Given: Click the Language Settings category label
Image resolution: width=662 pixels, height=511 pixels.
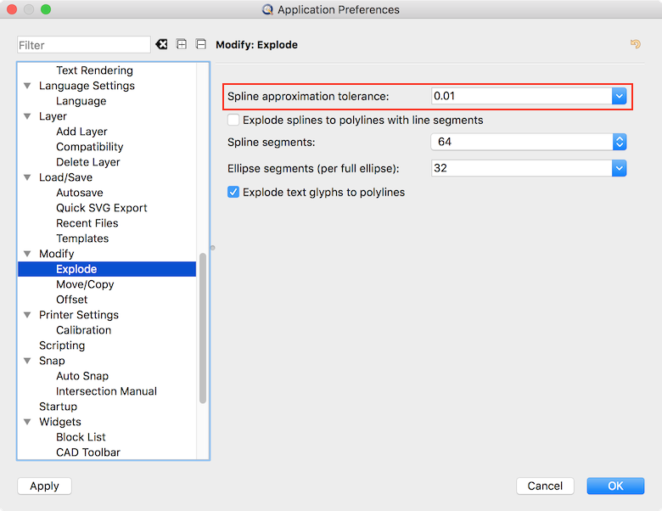Looking at the screenshot, I should pos(87,86).
